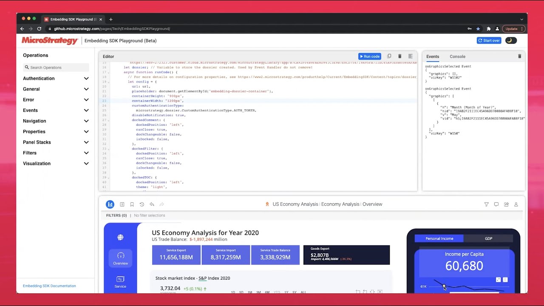The width and height of the screenshot is (544, 306).
Task: Select the GDP tab
Action: coord(489,238)
